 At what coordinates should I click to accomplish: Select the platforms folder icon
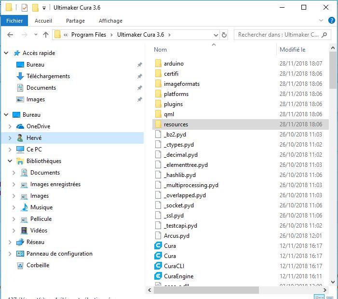pos(158,94)
